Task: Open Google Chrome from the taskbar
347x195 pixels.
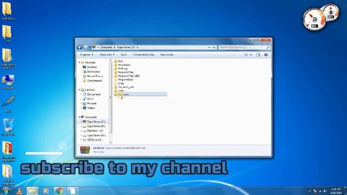Action: coord(59,191)
